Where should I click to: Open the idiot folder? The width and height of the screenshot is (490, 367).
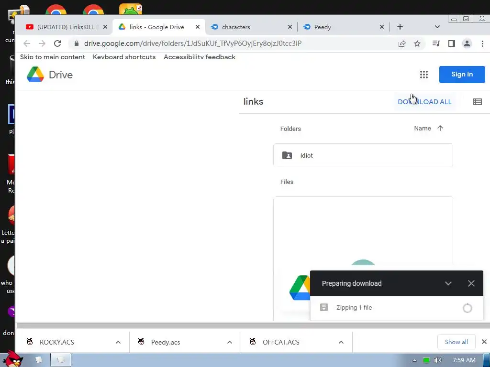(x=363, y=155)
